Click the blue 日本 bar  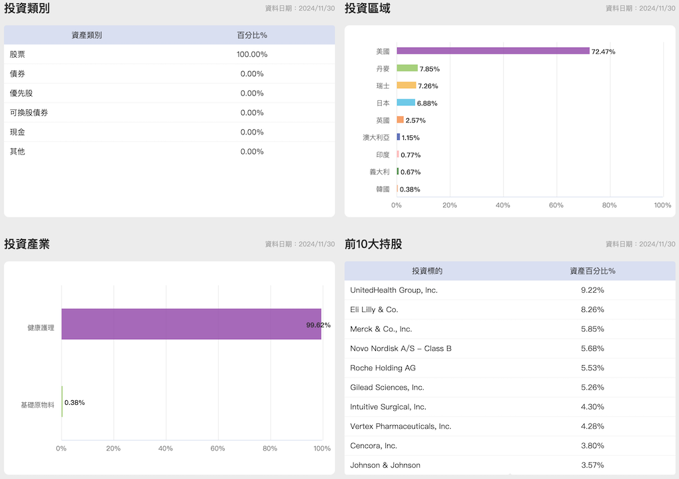click(406, 103)
